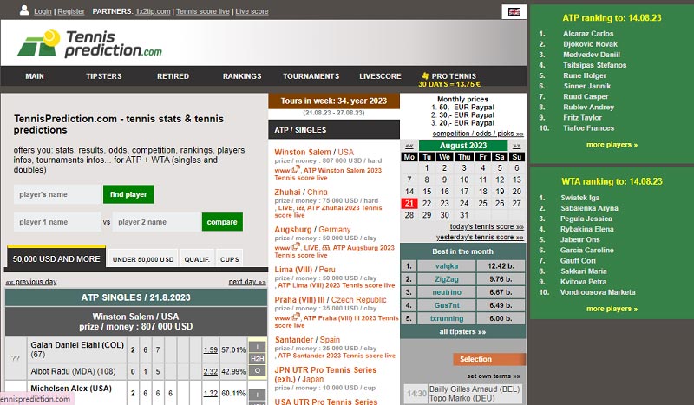Select August 15 in the calendar

point(427,191)
